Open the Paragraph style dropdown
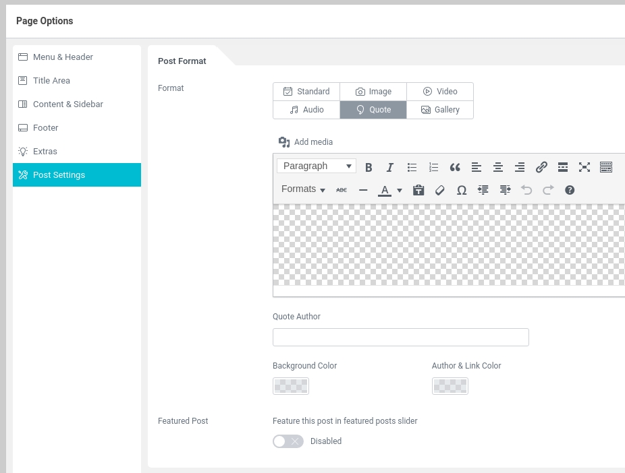 pos(317,166)
